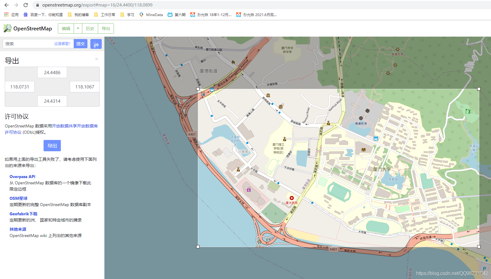This screenshot has height=279, width=491.
Task: Click the 厦大医院 hospital marker
Action: tap(292, 198)
